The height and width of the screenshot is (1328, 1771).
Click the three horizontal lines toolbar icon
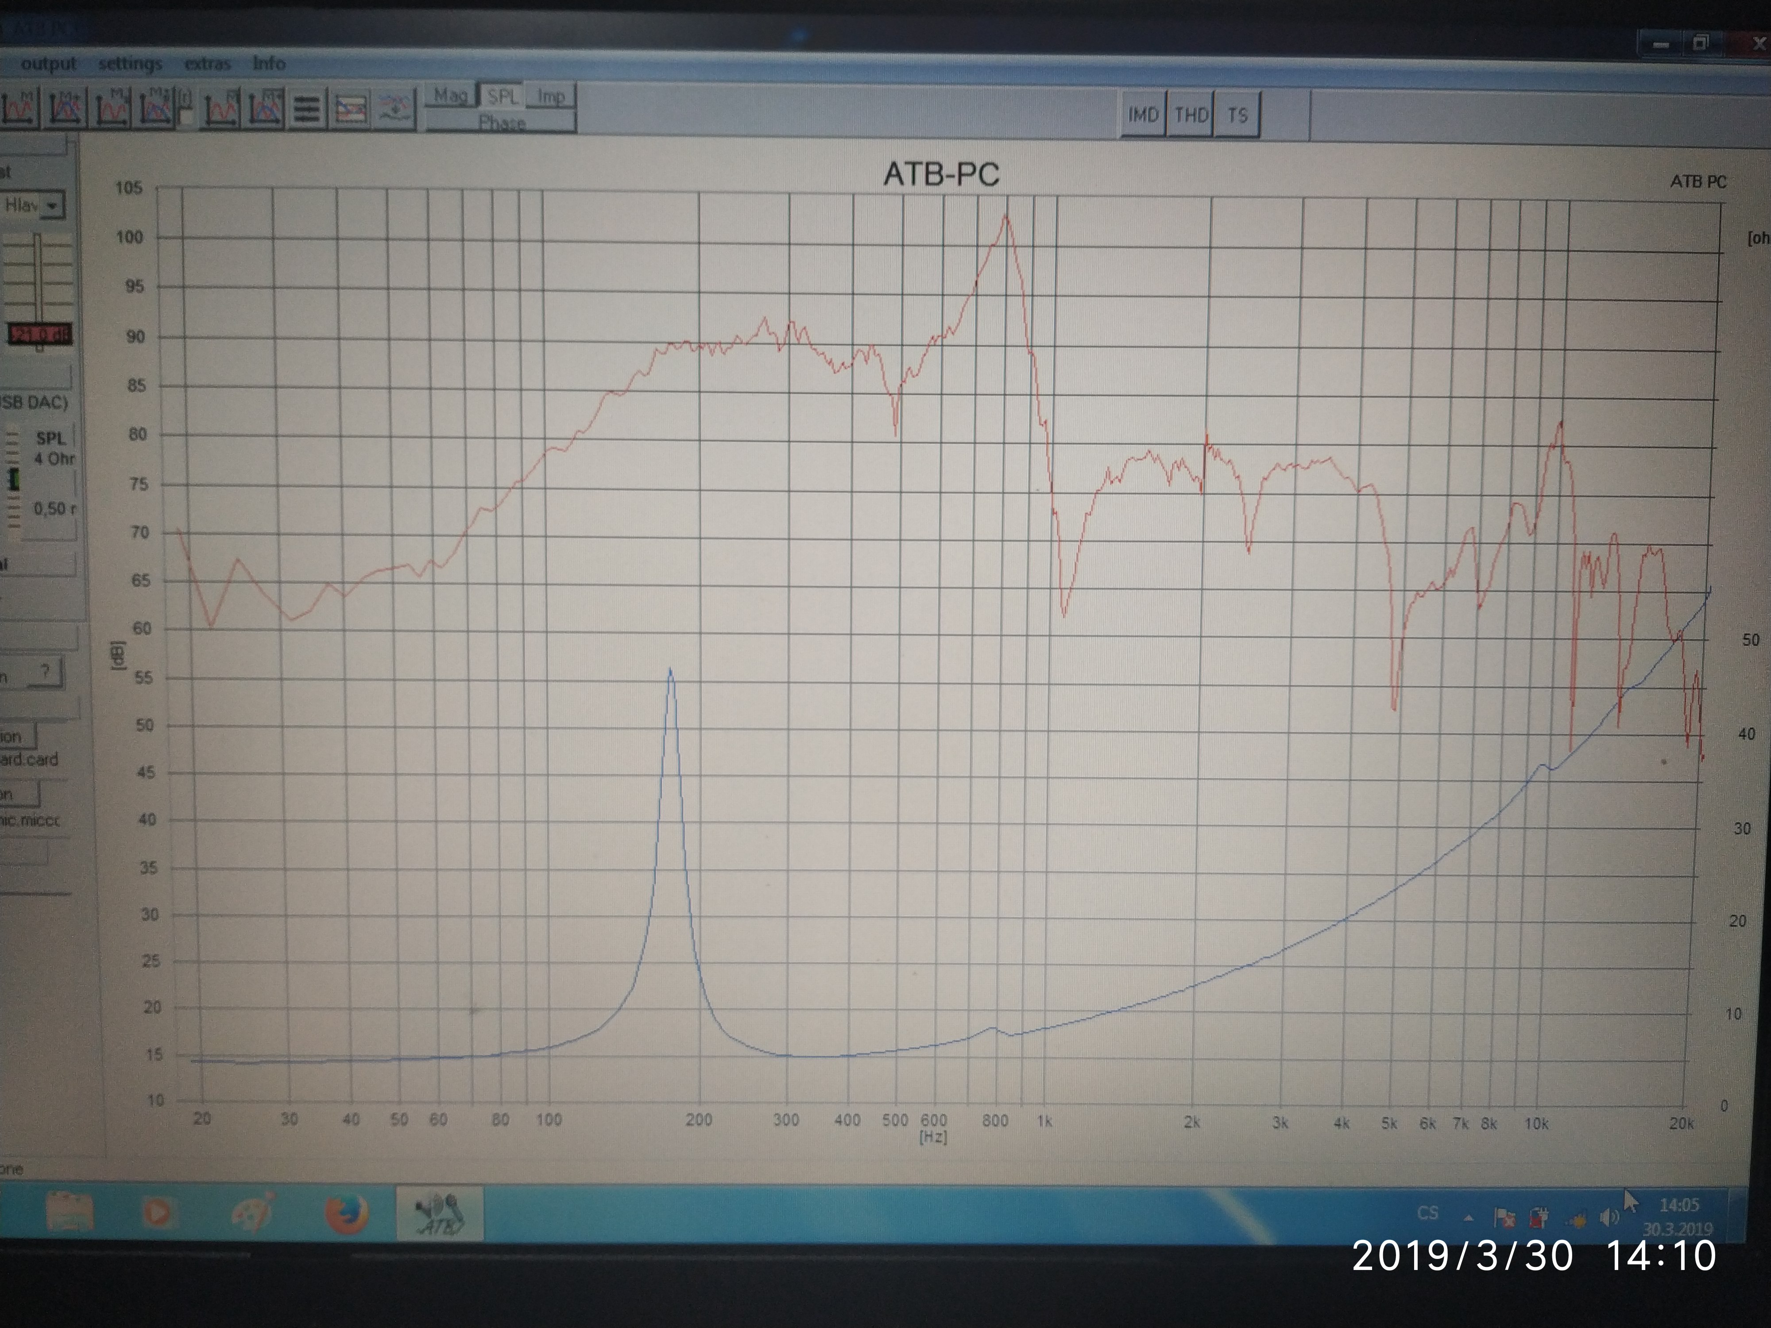[307, 110]
